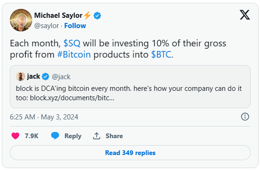Open the #Bitcoin hashtag link
260x170 pixels.
[74, 55]
